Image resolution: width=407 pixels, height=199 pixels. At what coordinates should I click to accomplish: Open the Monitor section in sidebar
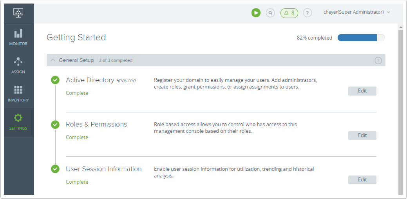click(18, 37)
